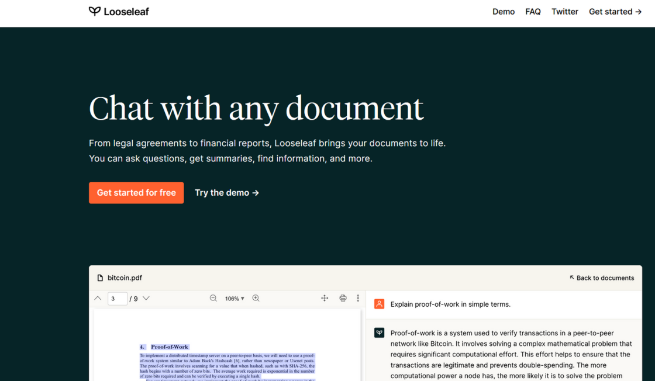Print the PDF document
Screen dimensions: 655x381
343,299
